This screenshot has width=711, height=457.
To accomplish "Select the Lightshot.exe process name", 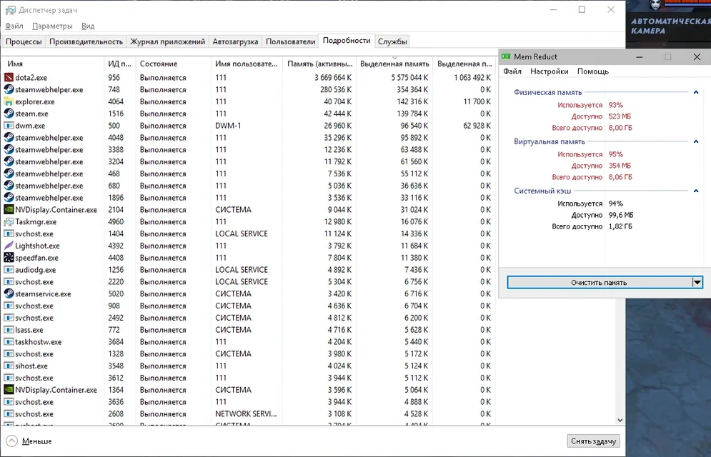I will [x=37, y=246].
